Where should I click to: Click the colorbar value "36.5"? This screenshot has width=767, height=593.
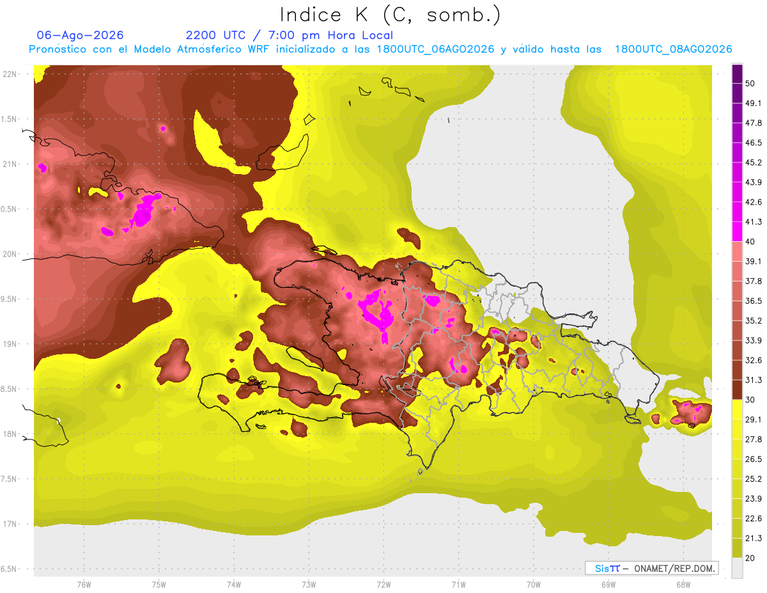(x=754, y=301)
